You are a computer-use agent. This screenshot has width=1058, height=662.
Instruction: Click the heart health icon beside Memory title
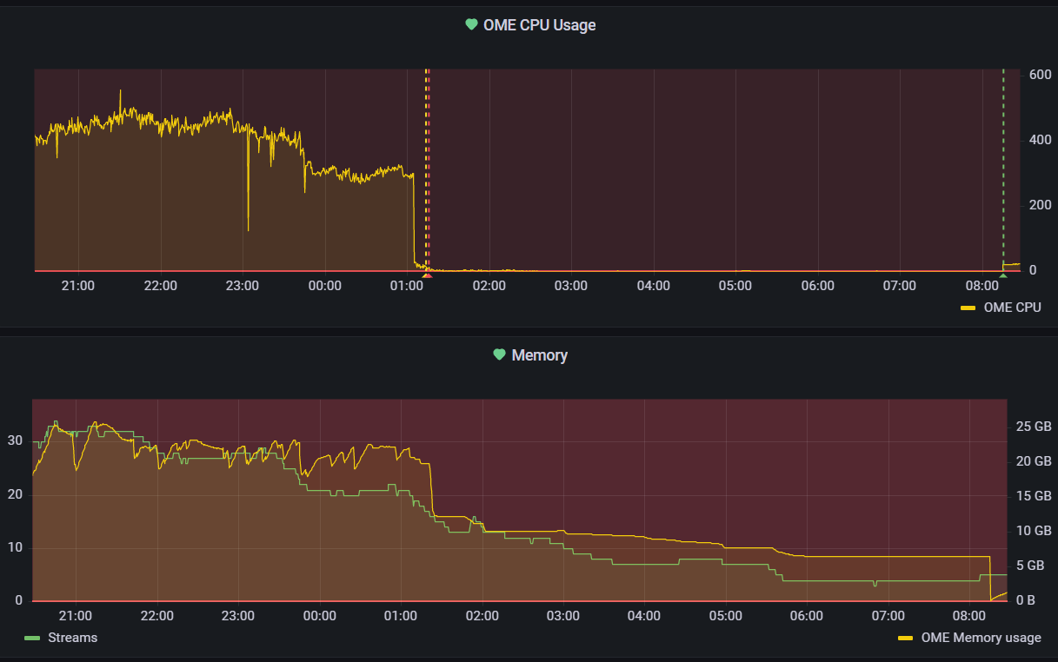tap(497, 354)
